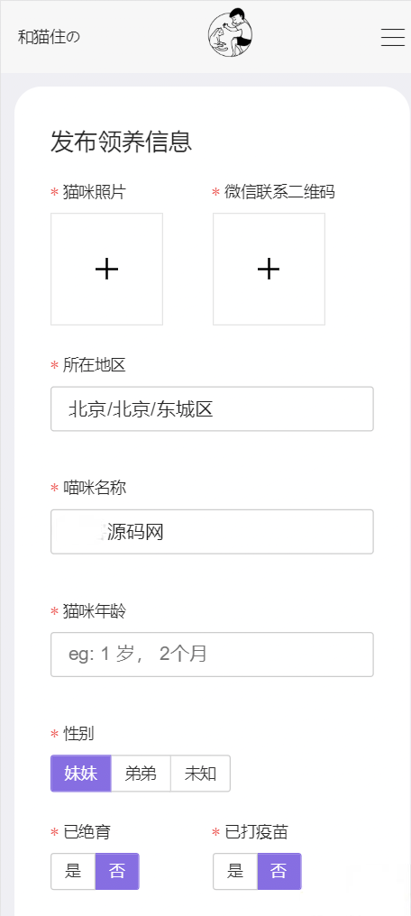Screen dimensions: 411x916
Task: Click the 微信联系二维码 upload box
Action: (269, 269)
